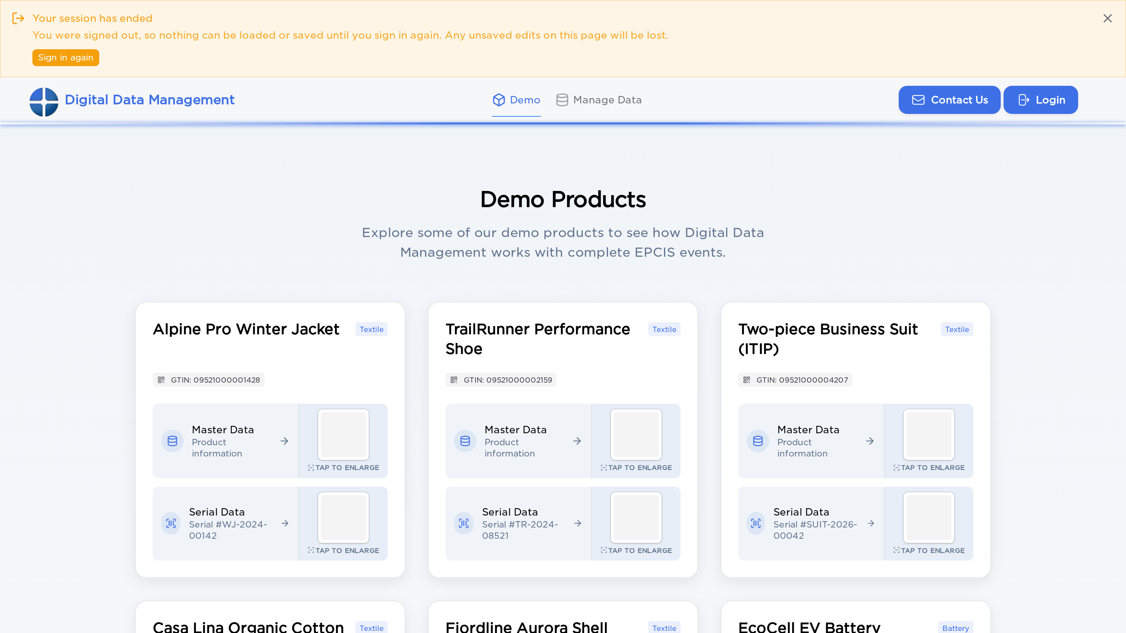The image size is (1126, 633).
Task: Click the arrow next to TrailRunner Master Data
Action: pyautogui.click(x=577, y=441)
